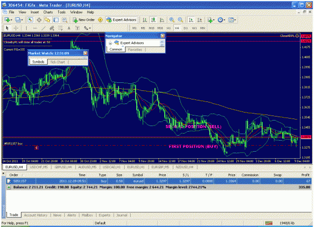Toggle chart shift icon
The width and height of the screenshot is (314, 227).
tap(199, 20)
